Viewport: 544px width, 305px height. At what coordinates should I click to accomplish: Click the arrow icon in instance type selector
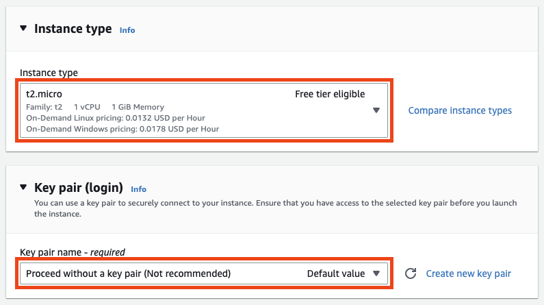376,110
